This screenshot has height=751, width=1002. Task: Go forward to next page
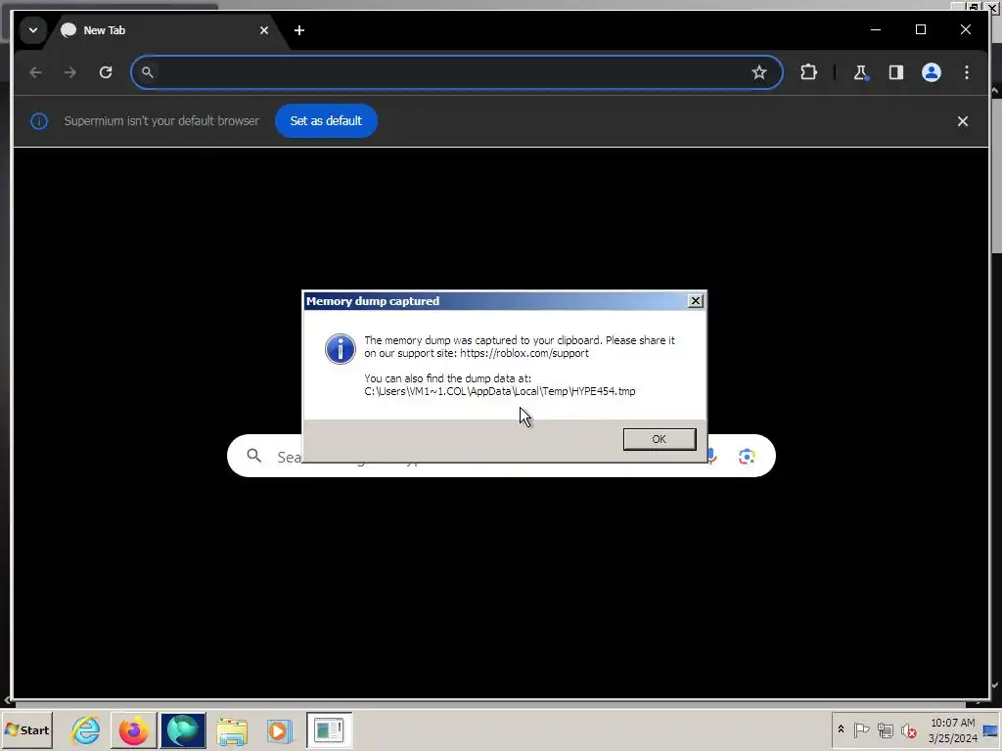(70, 72)
